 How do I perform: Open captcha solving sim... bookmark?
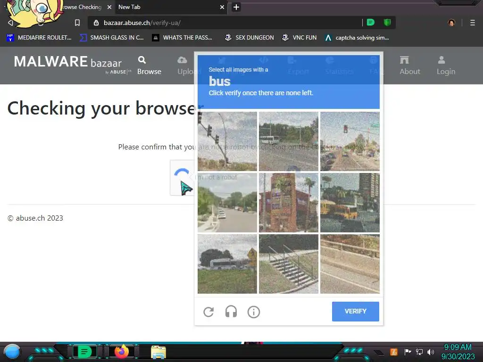point(357,38)
